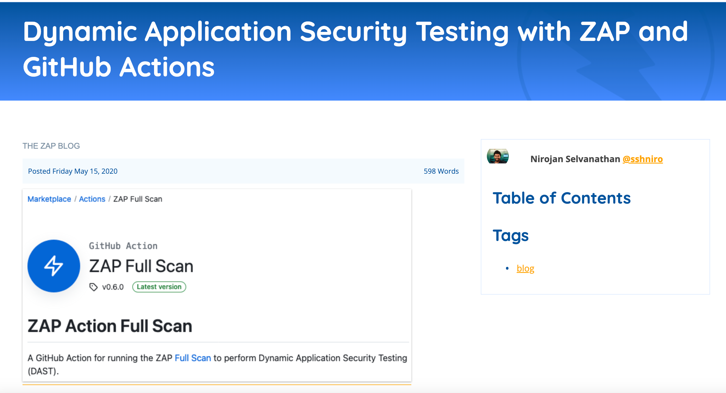Click the v0.6.0 version label
The height and width of the screenshot is (393, 726).
click(x=113, y=287)
